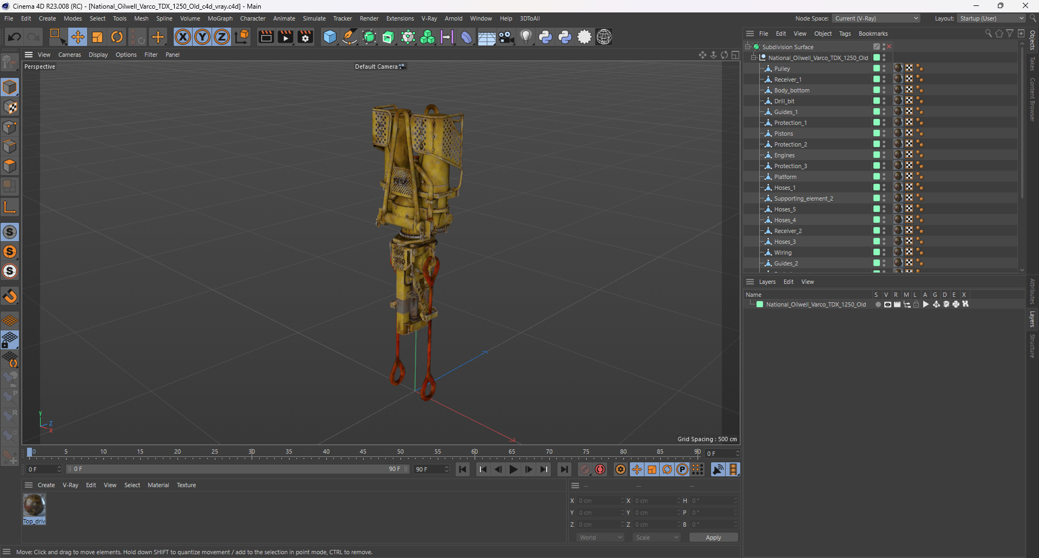
Task: Toggle Pulley object visibility dots
Action: pyautogui.click(x=884, y=69)
